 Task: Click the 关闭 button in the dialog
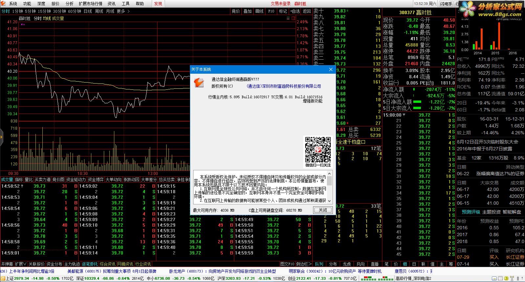tap(323, 210)
